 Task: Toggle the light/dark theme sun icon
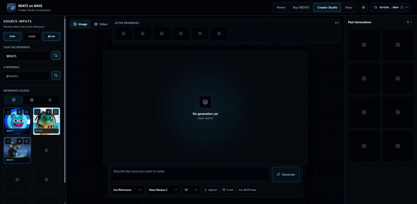363,7
